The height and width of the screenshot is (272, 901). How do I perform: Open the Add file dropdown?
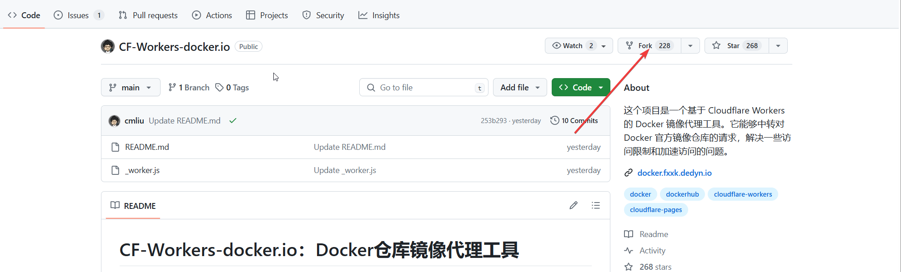click(x=520, y=87)
